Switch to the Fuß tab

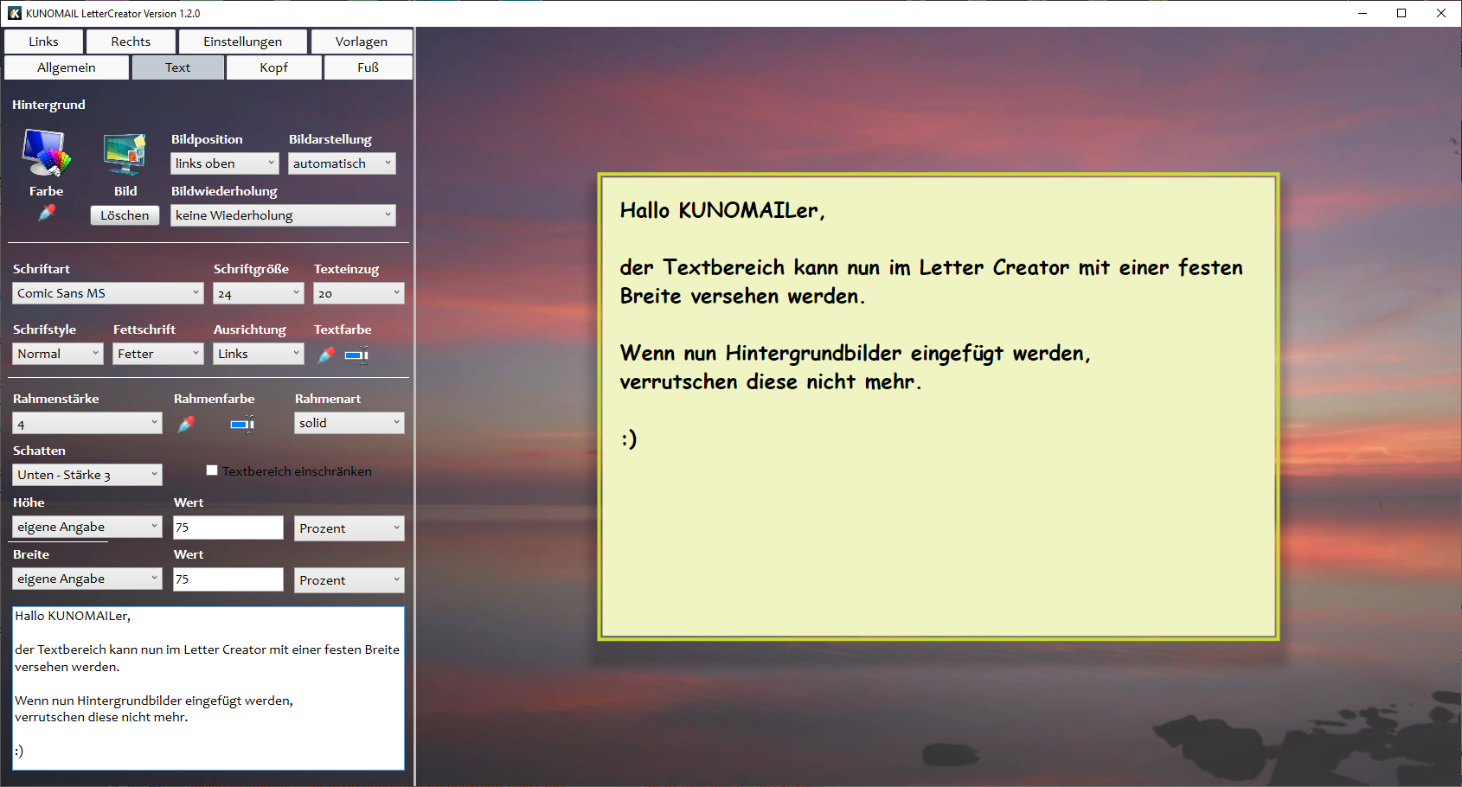coord(369,67)
